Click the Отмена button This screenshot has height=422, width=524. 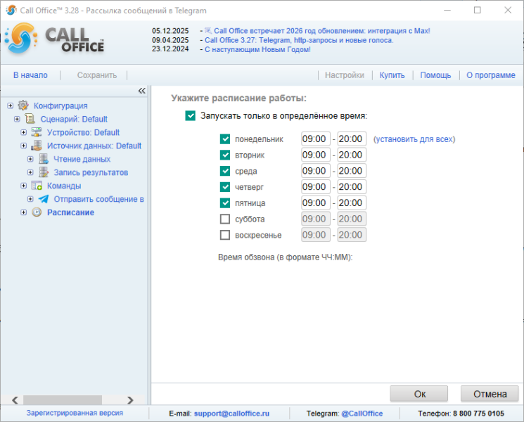490,394
